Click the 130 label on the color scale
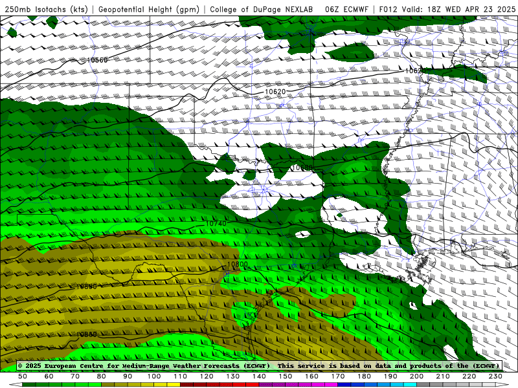518x388 pixels. coord(233,376)
